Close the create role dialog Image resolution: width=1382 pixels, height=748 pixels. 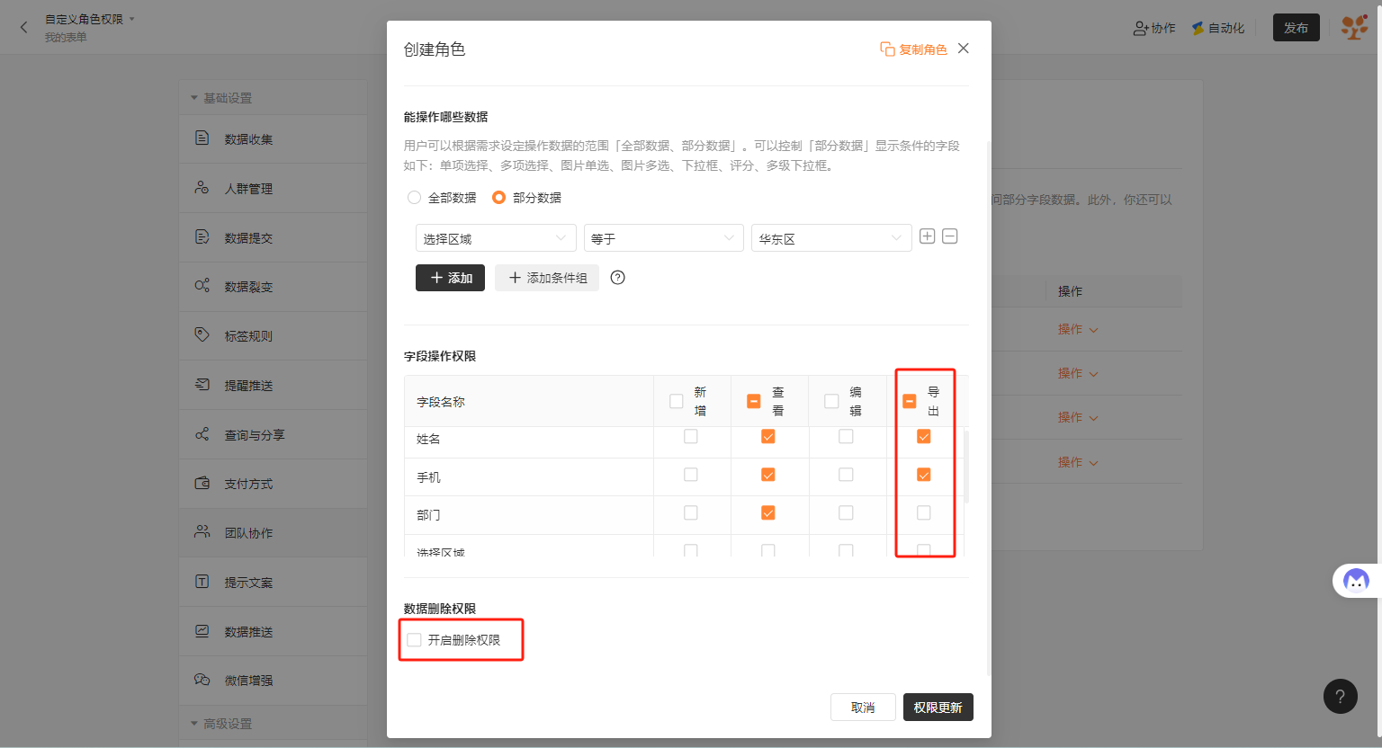pos(964,49)
